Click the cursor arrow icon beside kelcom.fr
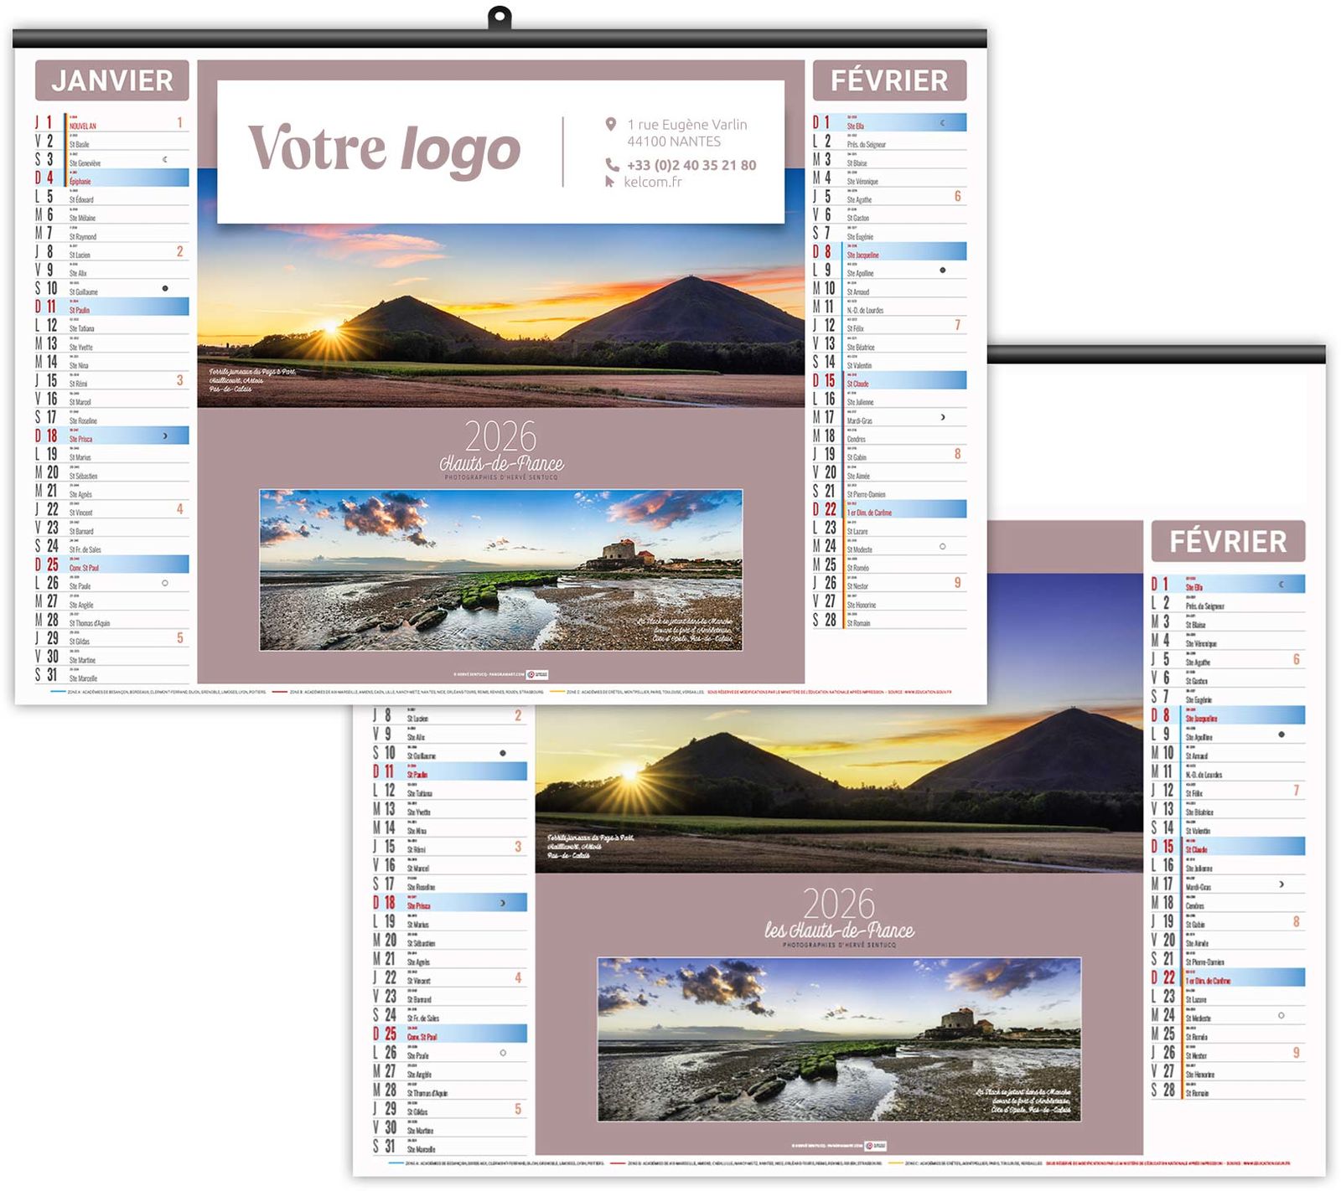This screenshot has width=1341, height=1191. [609, 181]
